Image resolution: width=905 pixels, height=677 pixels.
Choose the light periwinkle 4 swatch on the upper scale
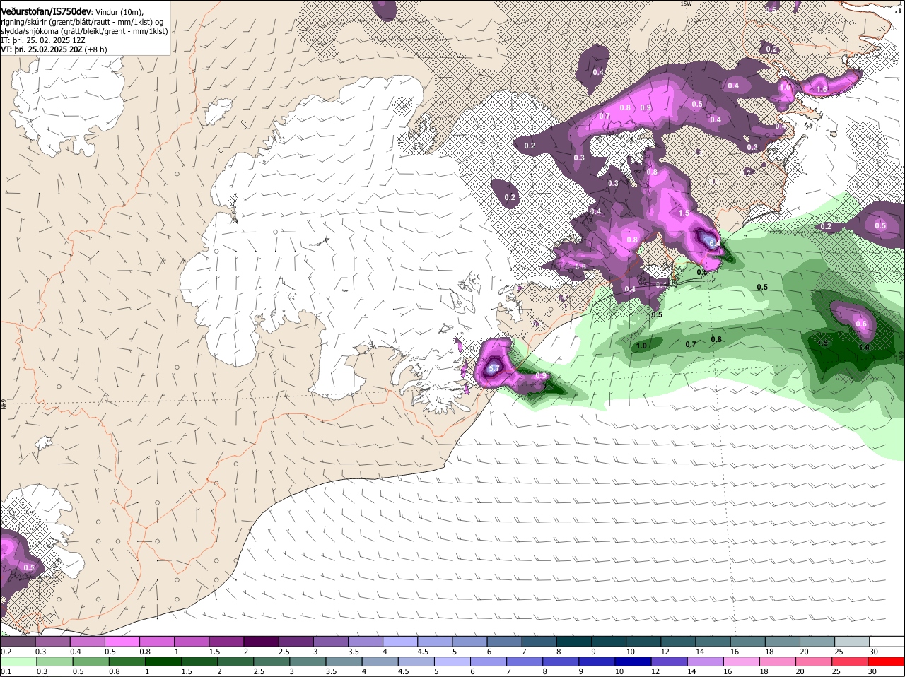click(400, 642)
